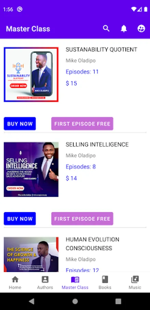Open the Human Evolution Consciousness title
150x310 pixels.
[92, 244]
